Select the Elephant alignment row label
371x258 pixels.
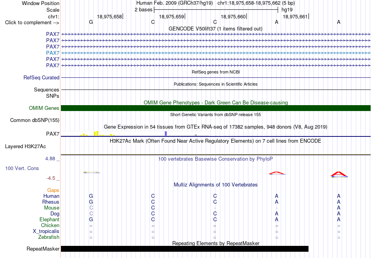[50, 219]
